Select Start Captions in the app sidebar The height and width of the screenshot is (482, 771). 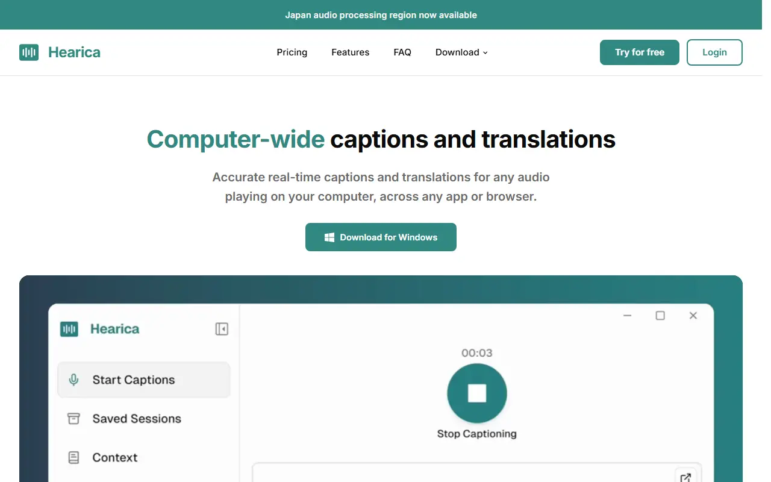click(144, 380)
